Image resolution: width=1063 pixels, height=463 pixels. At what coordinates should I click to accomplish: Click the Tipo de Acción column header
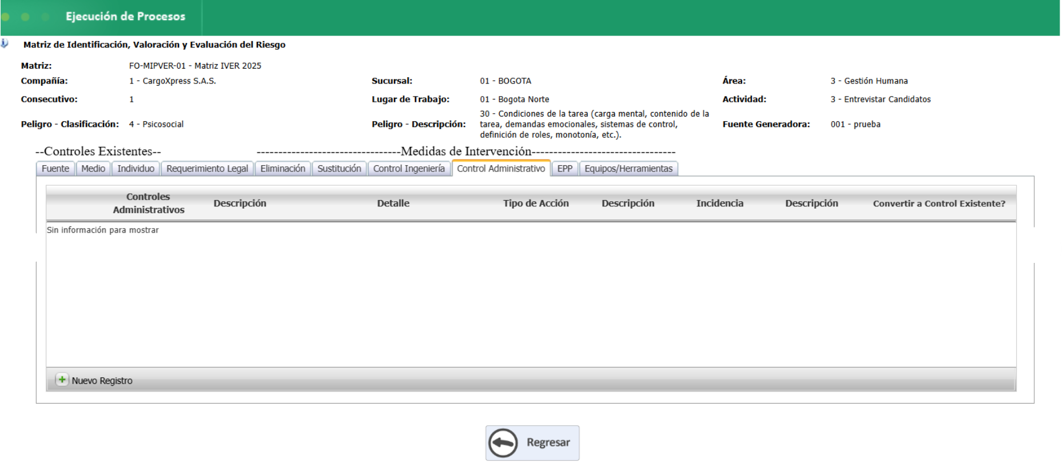click(536, 203)
